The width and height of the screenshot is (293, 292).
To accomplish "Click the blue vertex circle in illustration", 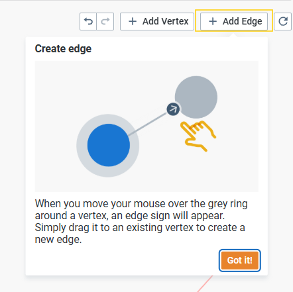I will pyautogui.click(x=109, y=145).
